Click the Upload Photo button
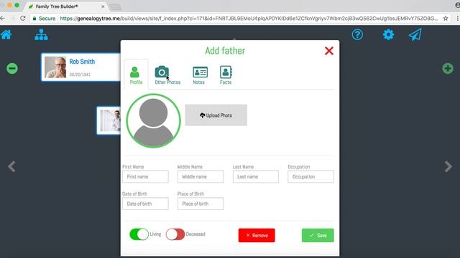Image resolution: width=460 pixels, height=258 pixels. click(216, 115)
